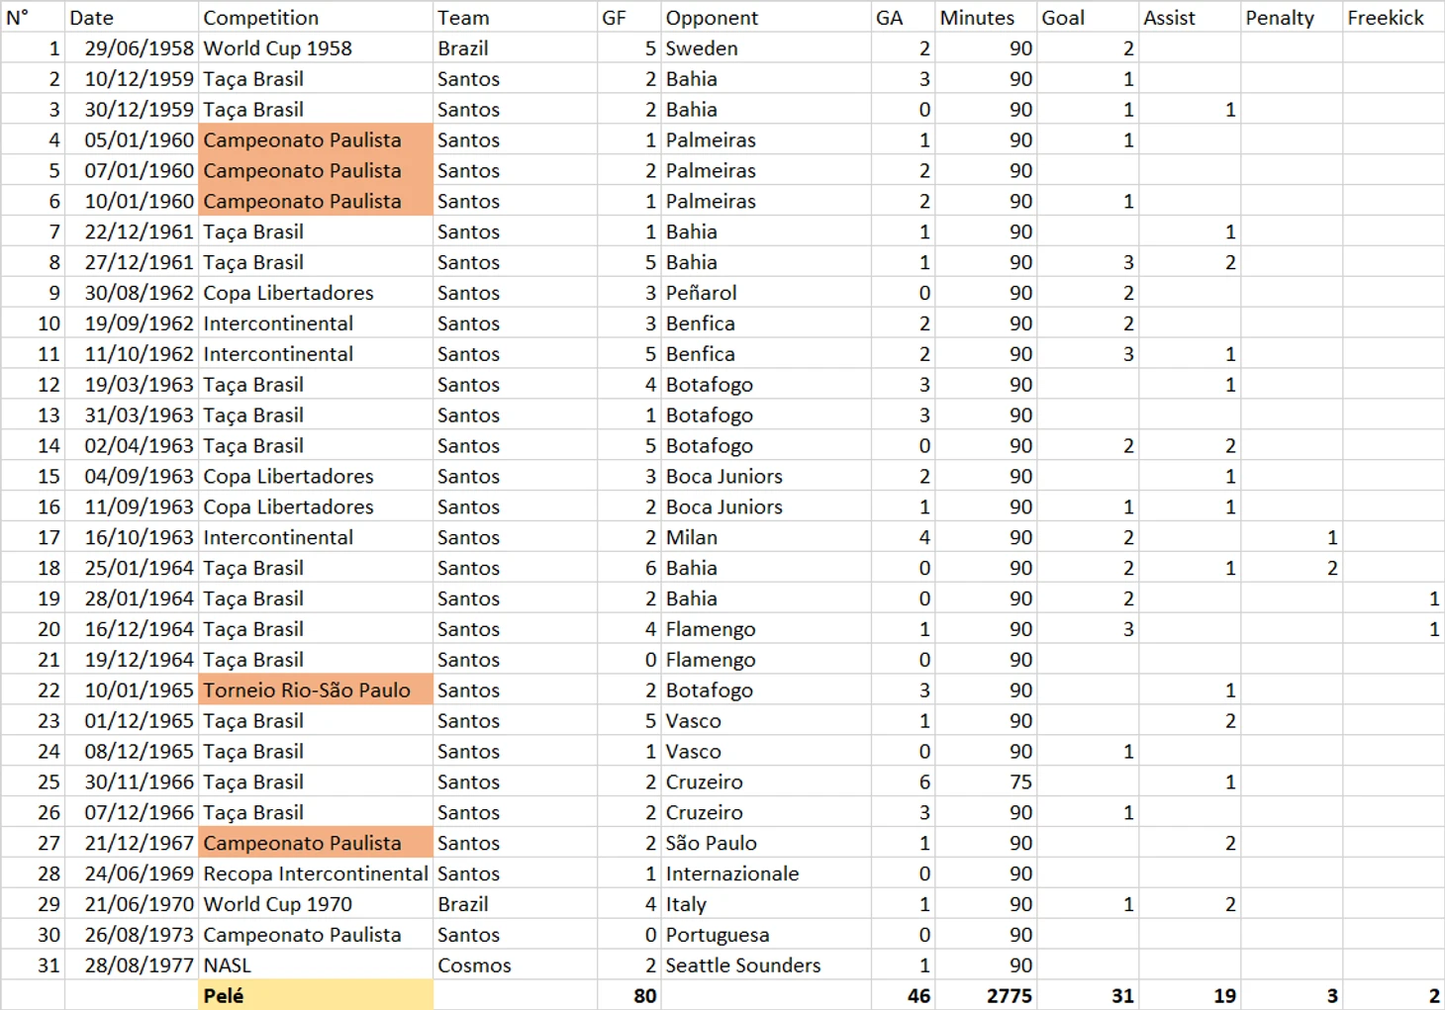Screen dimensions: 1445x1010
Task: Click the Assist column header
Action: tap(1190, 17)
